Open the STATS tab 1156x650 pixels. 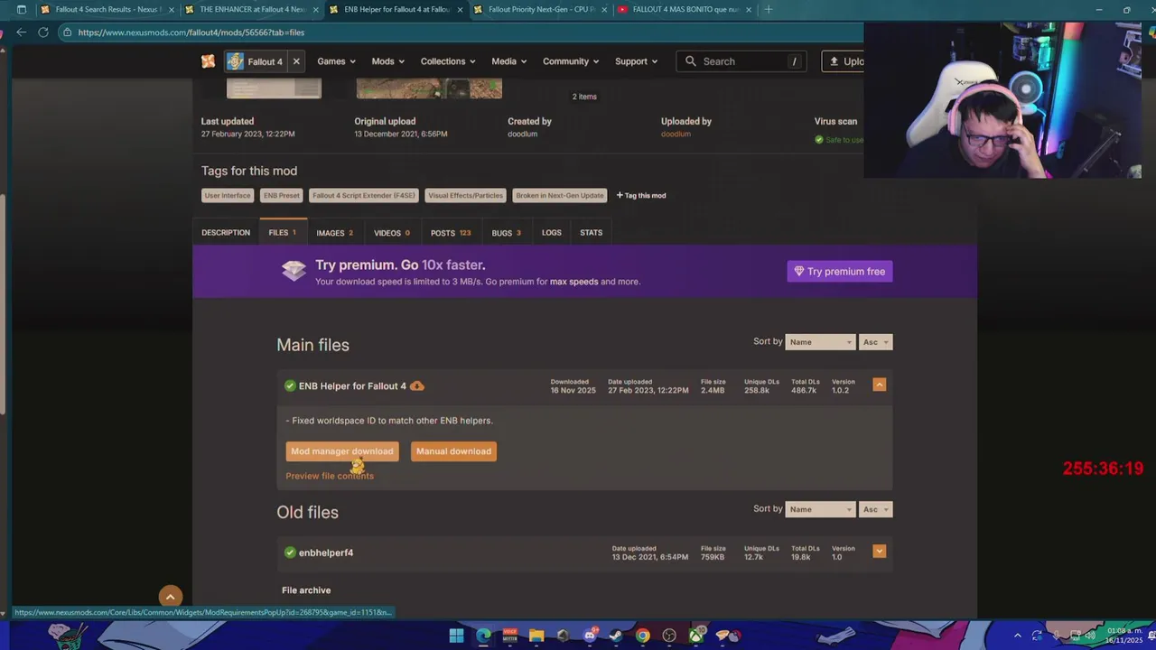(592, 233)
